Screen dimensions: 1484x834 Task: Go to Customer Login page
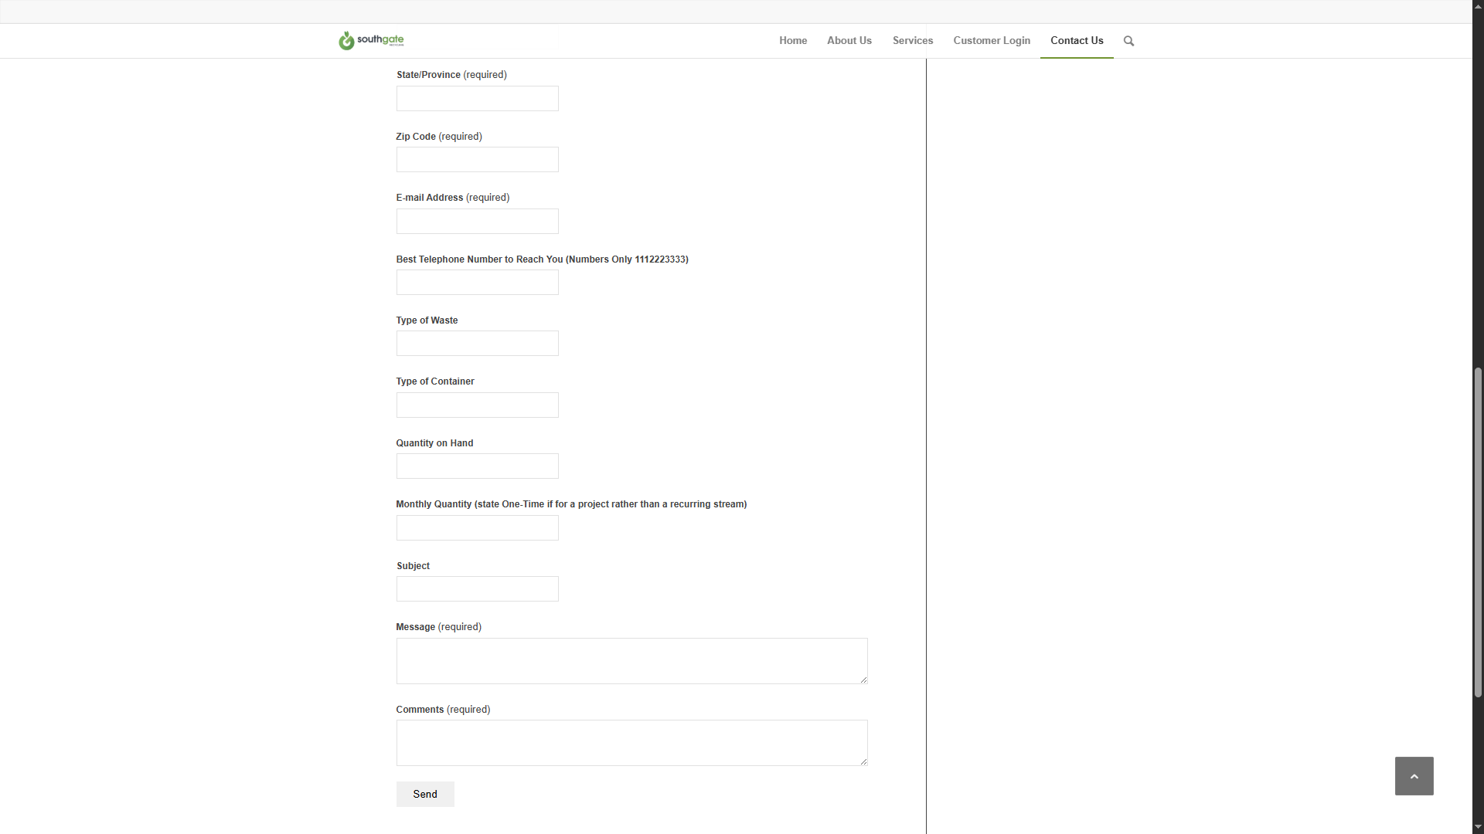[x=991, y=41]
